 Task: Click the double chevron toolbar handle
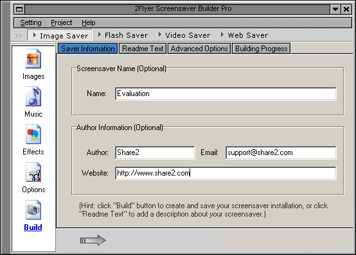coord(19,35)
